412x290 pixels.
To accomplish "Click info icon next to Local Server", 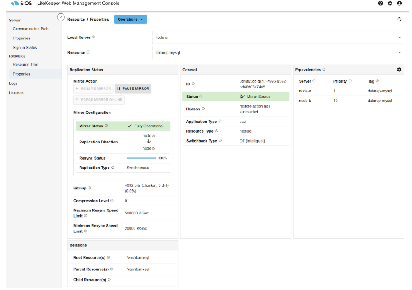I will coord(94,37).
